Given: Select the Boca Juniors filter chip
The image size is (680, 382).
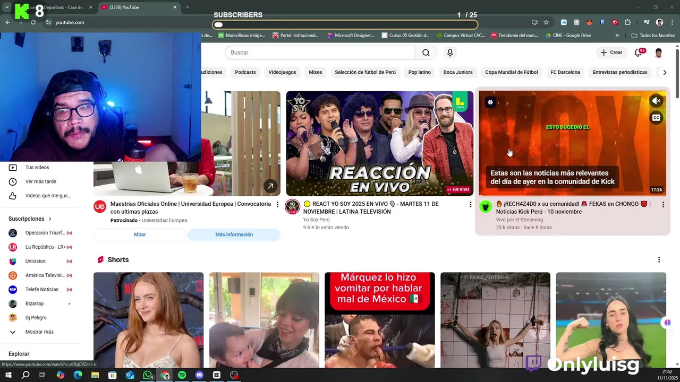Looking at the screenshot, I should coord(458,72).
